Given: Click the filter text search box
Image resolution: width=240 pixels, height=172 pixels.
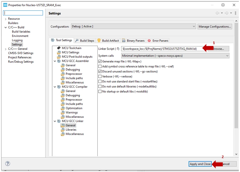Looking at the screenshot, I should pyautogui.click(x=23, y=13).
